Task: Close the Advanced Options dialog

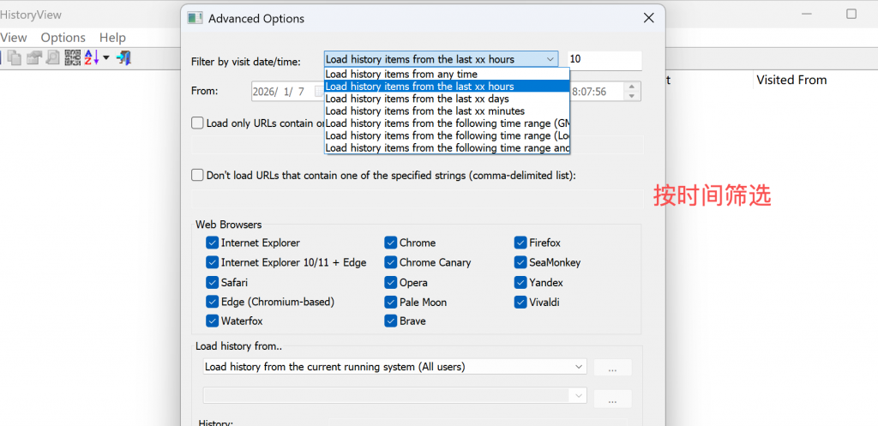Action: coord(647,18)
